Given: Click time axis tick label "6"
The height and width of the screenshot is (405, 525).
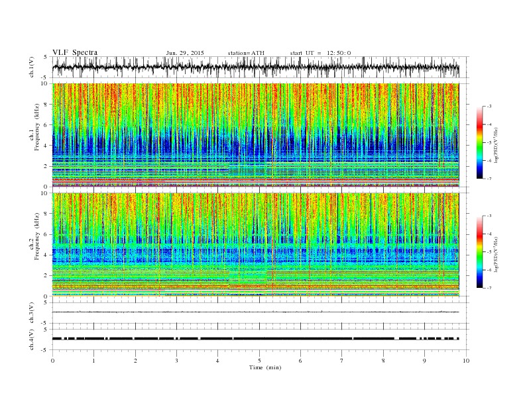Looking at the screenshot, I should click(300, 361).
